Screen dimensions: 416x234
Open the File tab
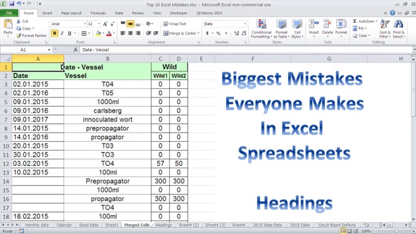9,13
